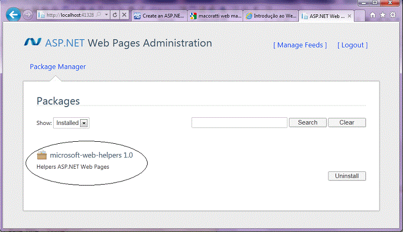Click the Logout link
Screen dimensions: 403x232
(352, 45)
